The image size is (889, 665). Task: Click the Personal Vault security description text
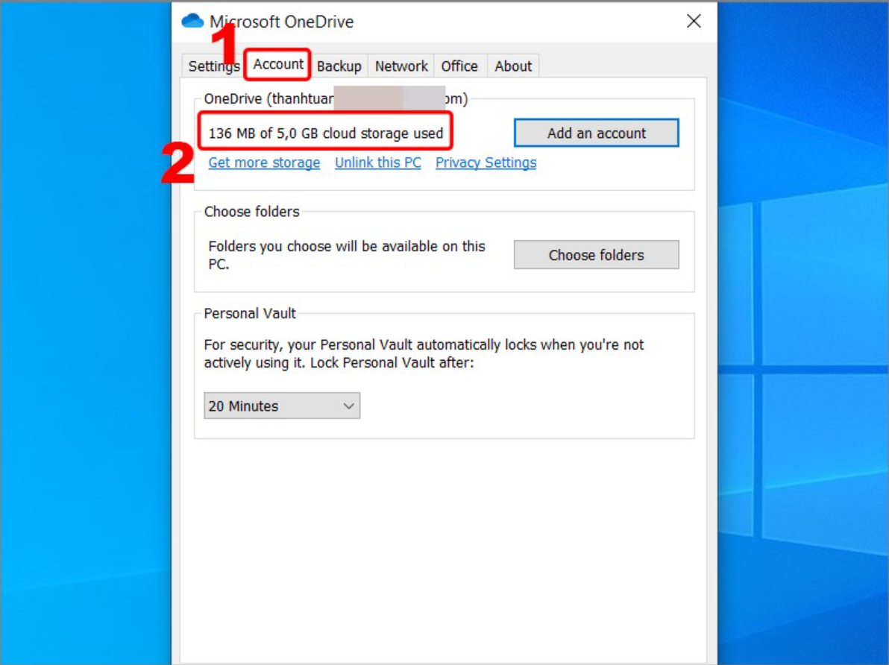[424, 354]
